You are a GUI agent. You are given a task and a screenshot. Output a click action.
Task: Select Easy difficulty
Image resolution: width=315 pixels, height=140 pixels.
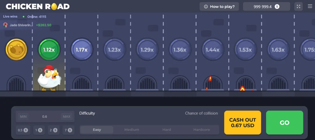pos(97,130)
